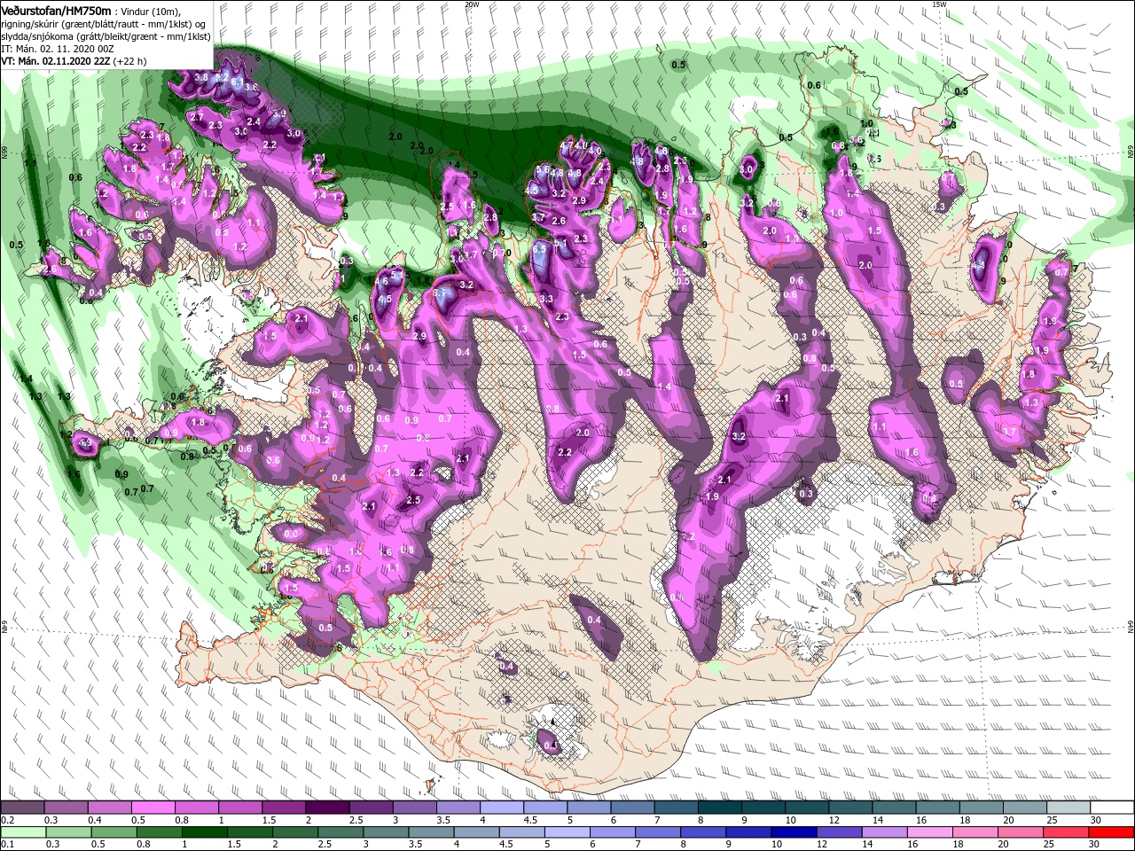The height and width of the screenshot is (851, 1135).
Task: Click the '(+22 h)' forecast offset text
Action: point(129,61)
